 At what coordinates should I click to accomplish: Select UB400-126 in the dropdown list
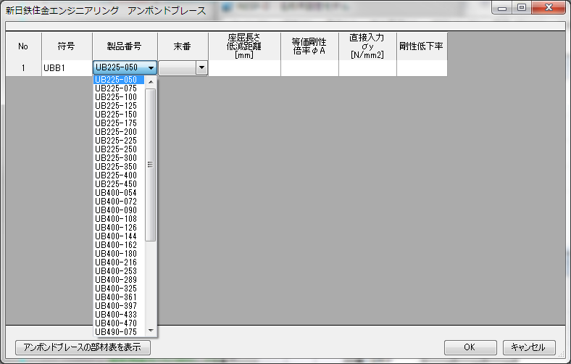coord(119,228)
